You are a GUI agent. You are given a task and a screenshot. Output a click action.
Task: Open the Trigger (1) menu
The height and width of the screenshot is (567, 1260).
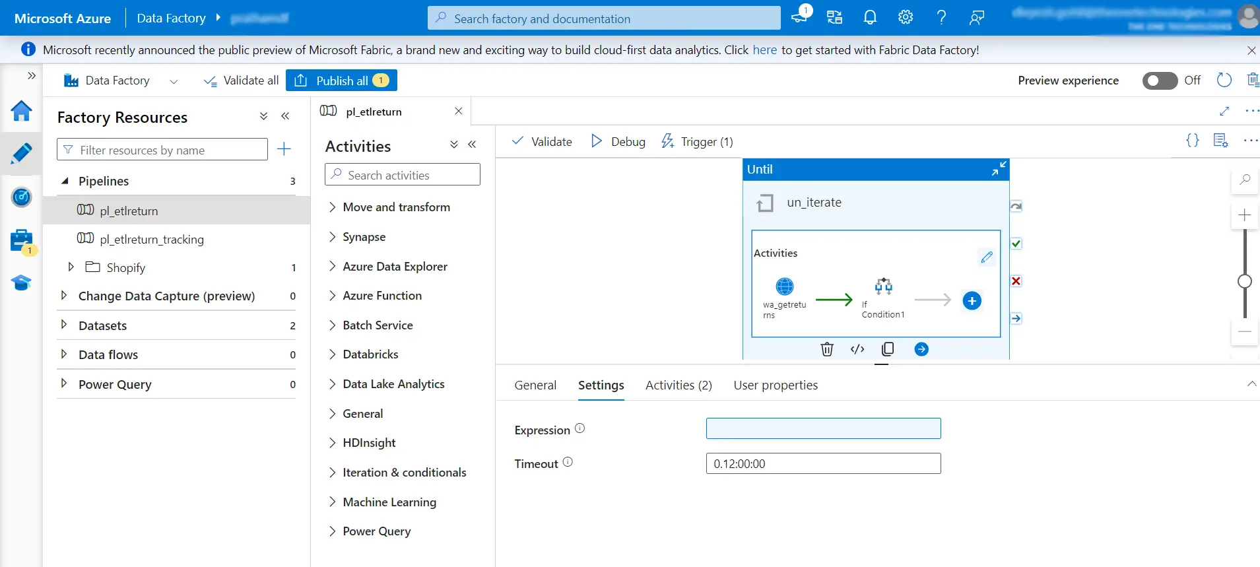[697, 141]
